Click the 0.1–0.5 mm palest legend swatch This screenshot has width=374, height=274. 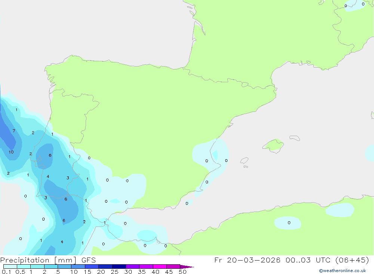[x=10, y=267]
